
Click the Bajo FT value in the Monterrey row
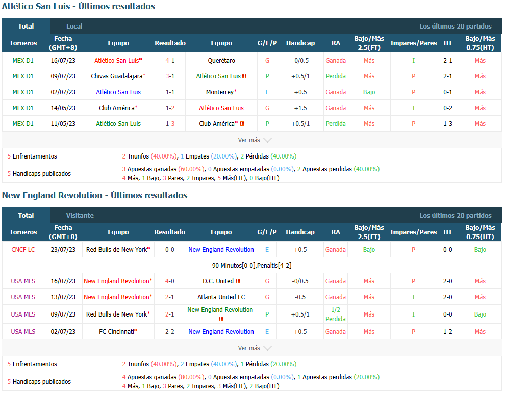pos(369,92)
